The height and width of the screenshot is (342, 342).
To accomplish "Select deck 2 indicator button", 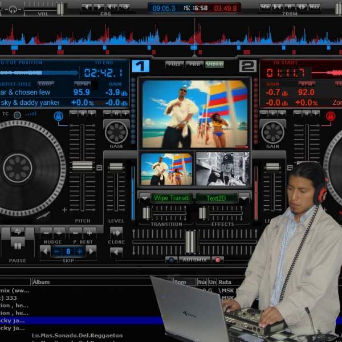I will [x=248, y=66].
